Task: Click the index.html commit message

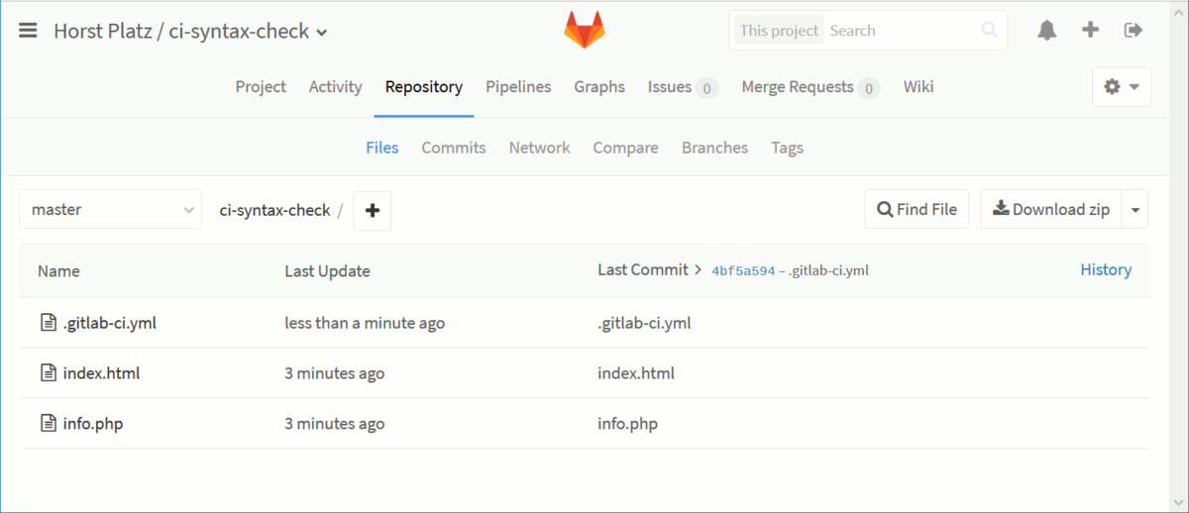Action: [x=636, y=373]
